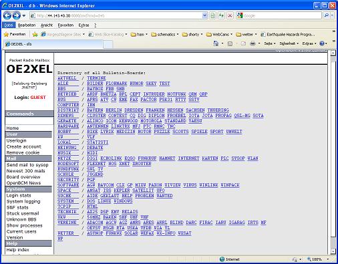Click the blue Help question mark icon
Image resolution: width=338 pixels, height=264 pixels.
tap(322, 43)
